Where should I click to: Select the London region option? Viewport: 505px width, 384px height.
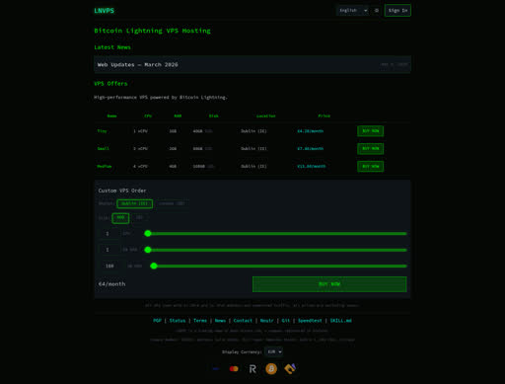[172, 203]
